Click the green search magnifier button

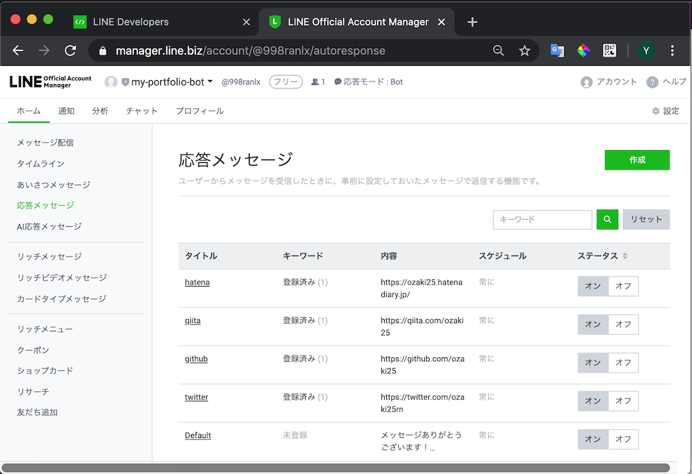[x=607, y=219]
